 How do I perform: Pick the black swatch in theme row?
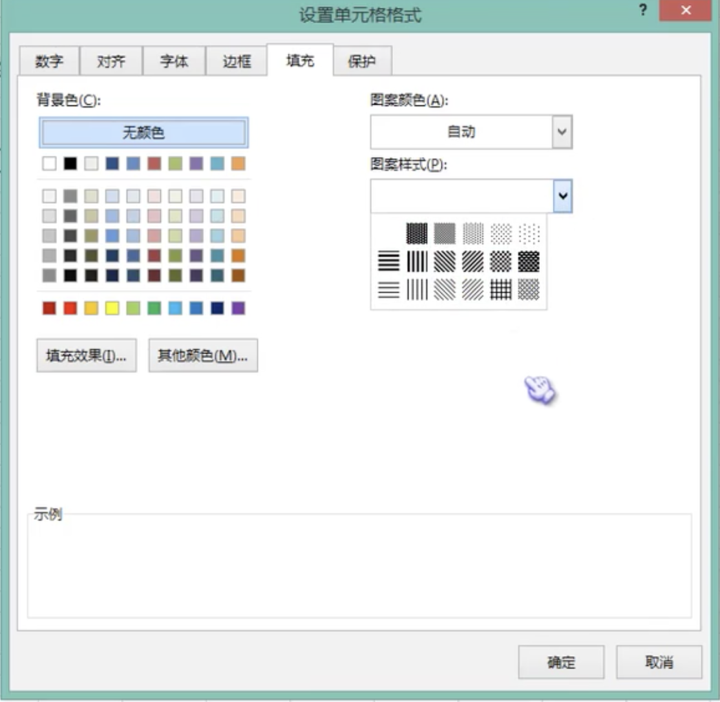70,164
